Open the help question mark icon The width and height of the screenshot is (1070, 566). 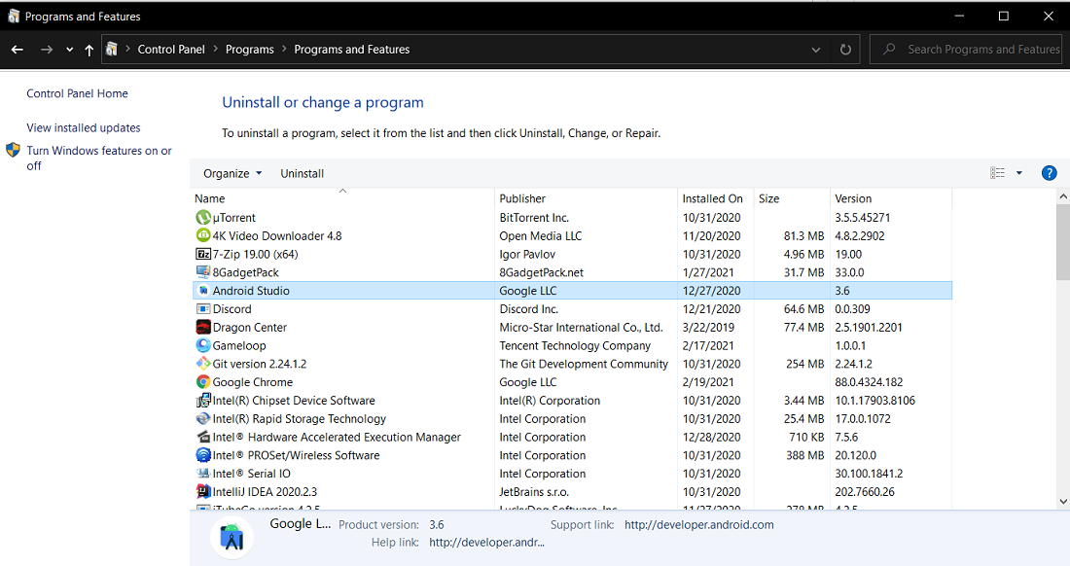(x=1049, y=173)
